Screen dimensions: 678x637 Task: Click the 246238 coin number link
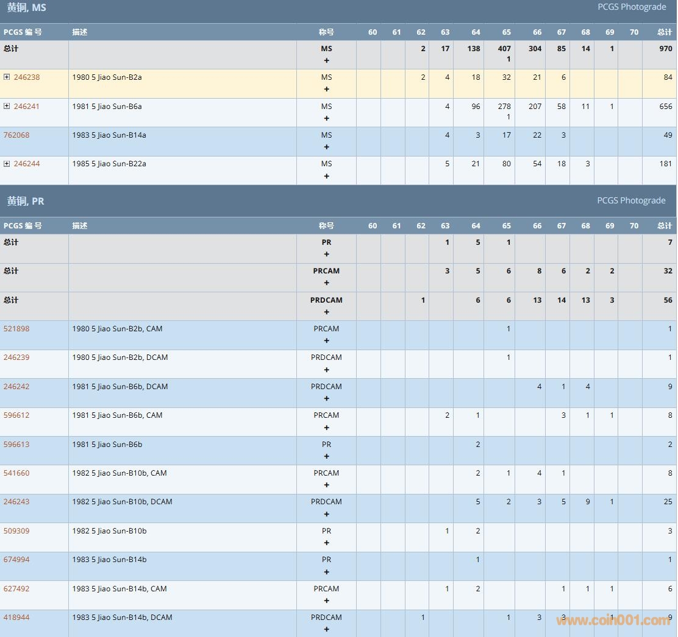(27, 77)
